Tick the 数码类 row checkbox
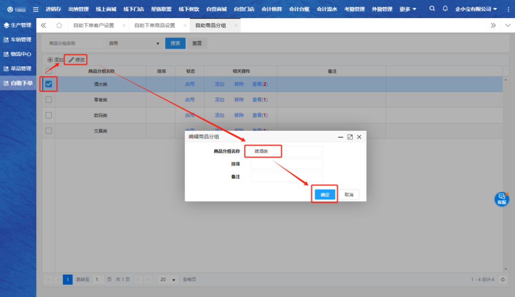The width and height of the screenshot is (515, 297). (x=49, y=115)
